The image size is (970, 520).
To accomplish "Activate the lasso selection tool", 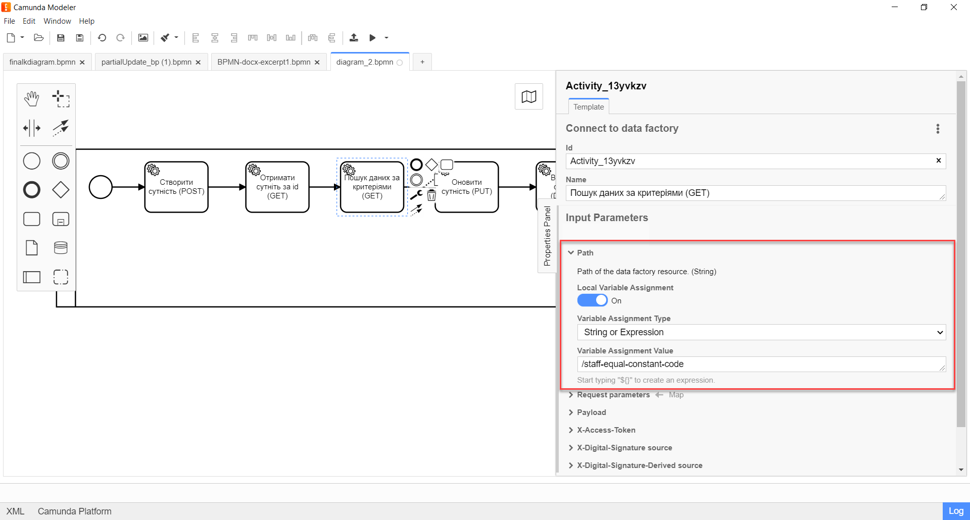I will click(61, 99).
